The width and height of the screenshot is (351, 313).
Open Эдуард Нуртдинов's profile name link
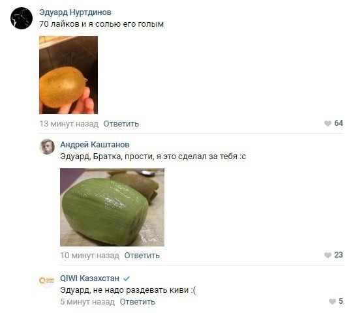tap(75, 12)
